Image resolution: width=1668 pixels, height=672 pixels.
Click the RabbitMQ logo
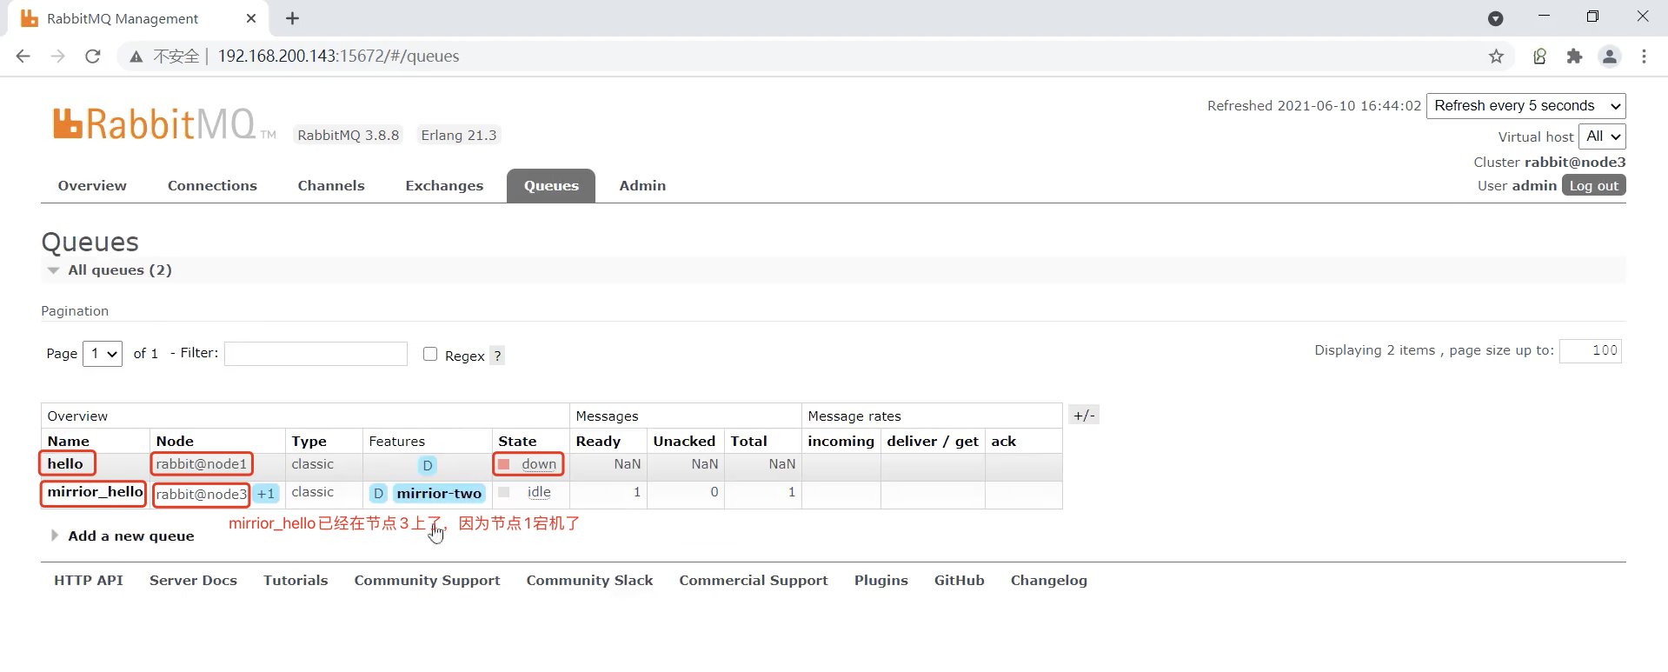[x=164, y=124]
